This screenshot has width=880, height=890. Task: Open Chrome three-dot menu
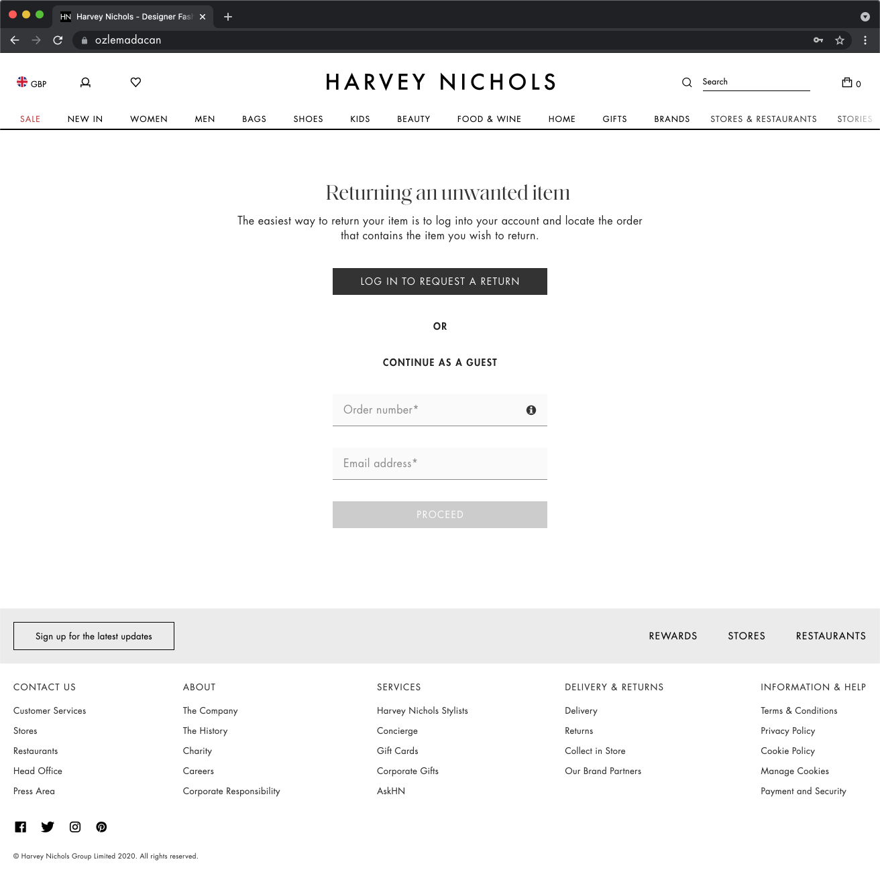point(865,40)
